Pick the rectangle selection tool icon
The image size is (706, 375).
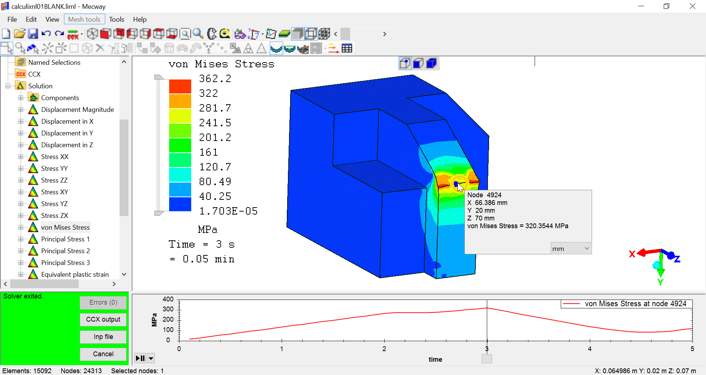[7, 48]
